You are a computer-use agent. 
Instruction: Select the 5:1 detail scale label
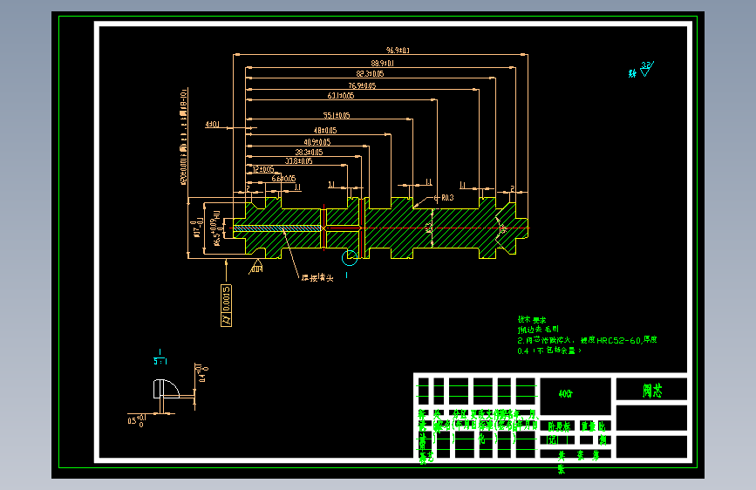[x=160, y=361]
